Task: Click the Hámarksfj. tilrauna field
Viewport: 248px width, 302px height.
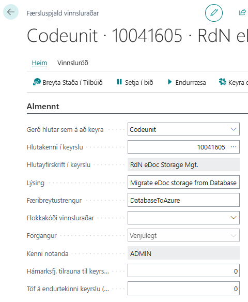Action: pyautogui.click(x=183, y=270)
